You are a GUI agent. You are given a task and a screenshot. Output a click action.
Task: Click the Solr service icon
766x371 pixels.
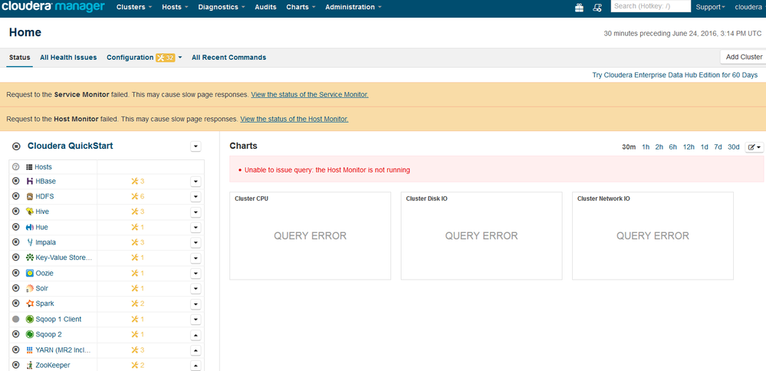(x=30, y=288)
